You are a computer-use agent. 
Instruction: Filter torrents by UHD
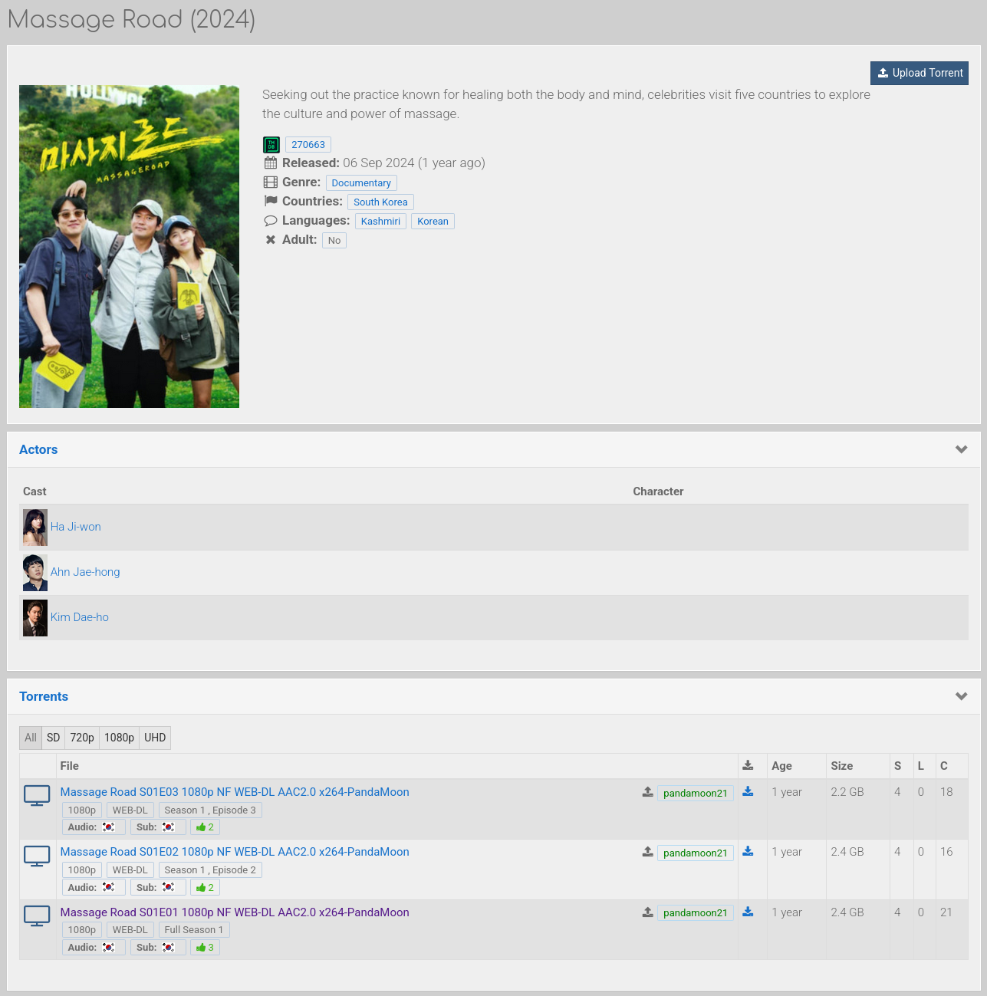(x=155, y=738)
